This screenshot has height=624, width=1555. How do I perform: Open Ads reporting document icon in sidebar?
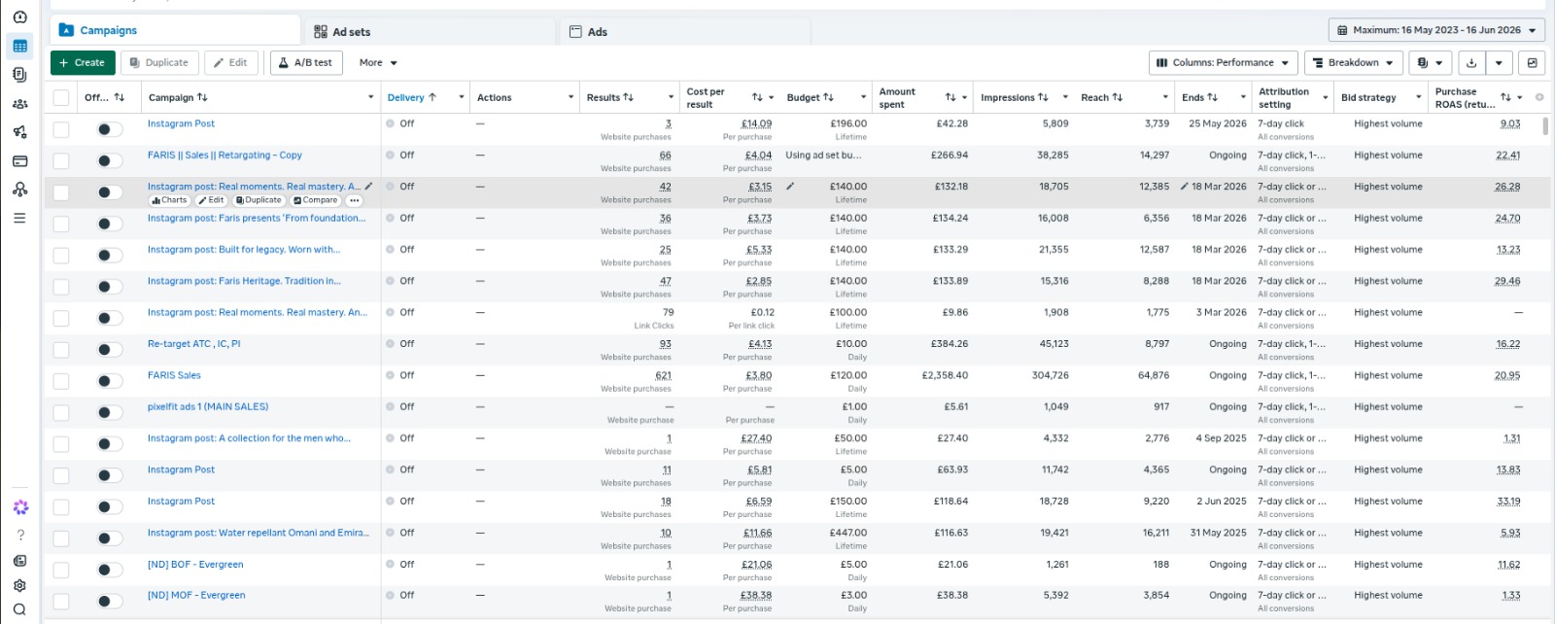coord(19,74)
